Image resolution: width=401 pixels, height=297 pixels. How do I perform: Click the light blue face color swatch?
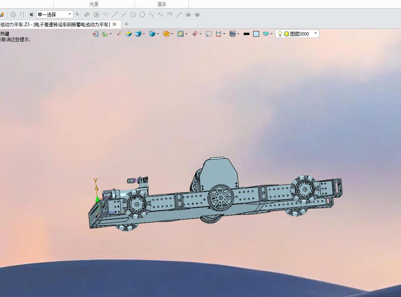256,34
